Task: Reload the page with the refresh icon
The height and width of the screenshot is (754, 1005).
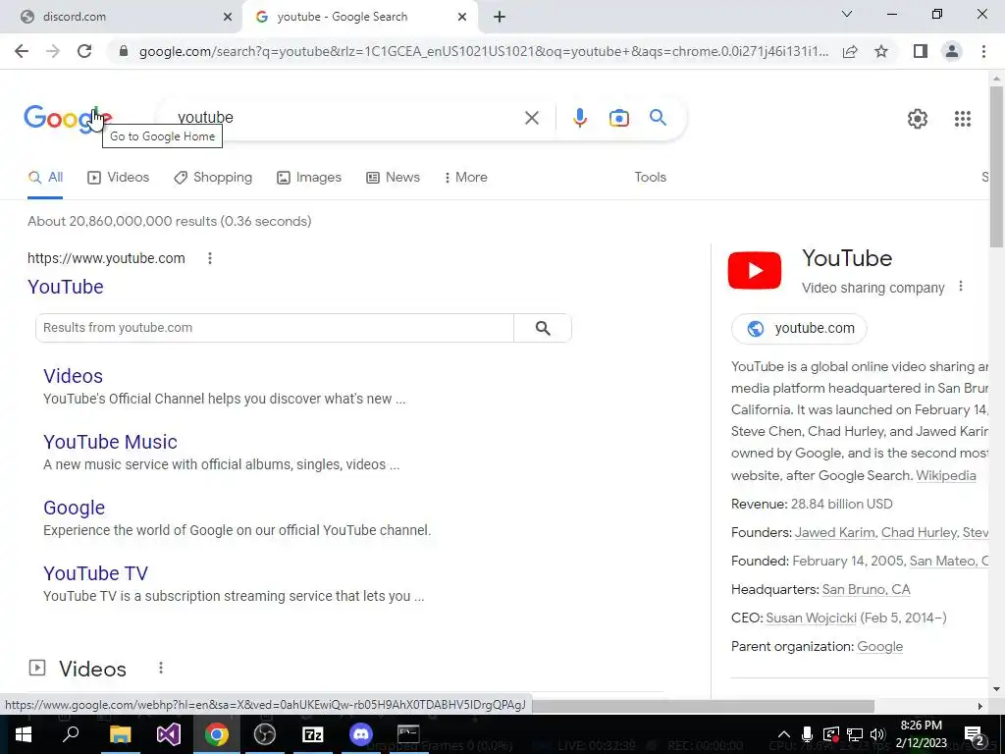Action: coord(84,51)
